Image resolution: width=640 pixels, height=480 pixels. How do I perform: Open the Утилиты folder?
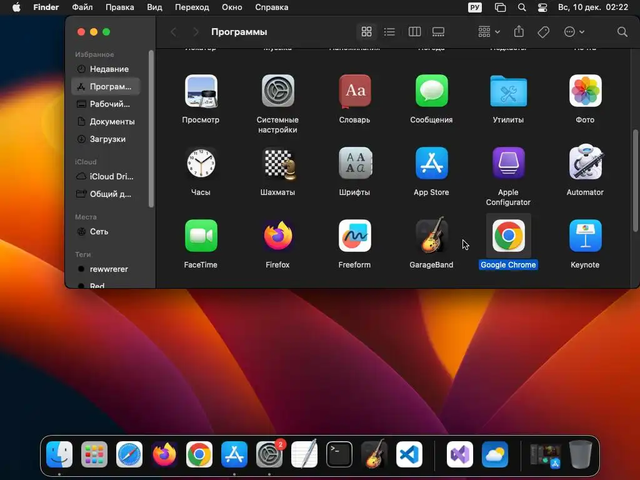(x=508, y=91)
